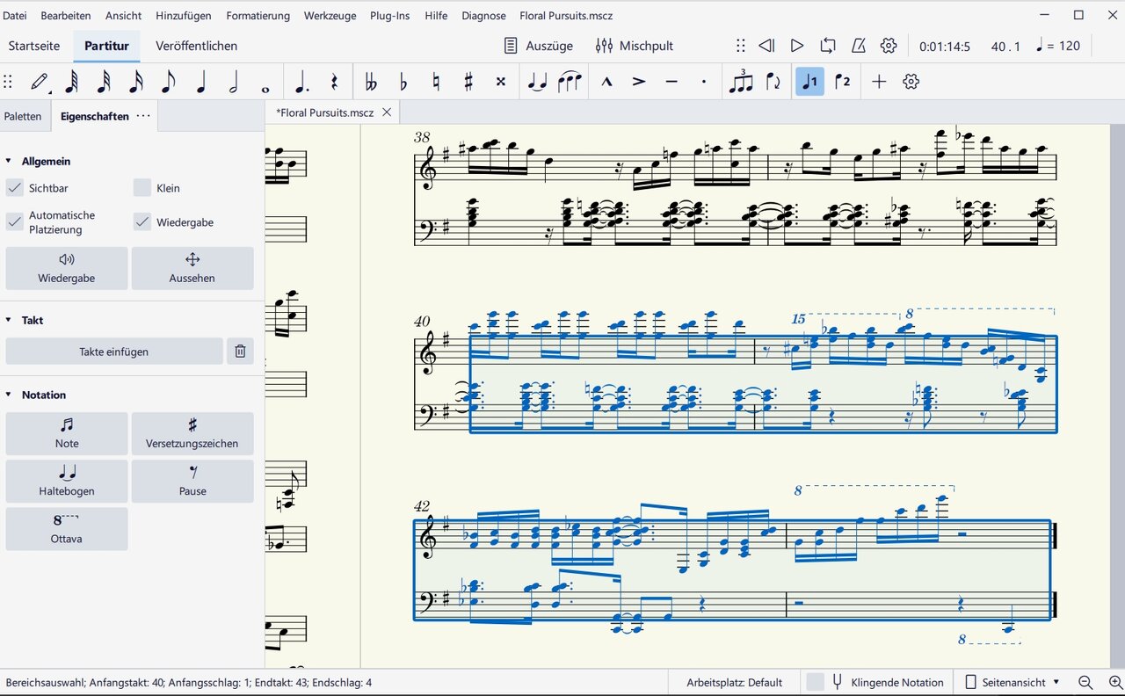This screenshot has height=696, width=1125.
Task: Click the sharp accidental icon
Action: (468, 82)
